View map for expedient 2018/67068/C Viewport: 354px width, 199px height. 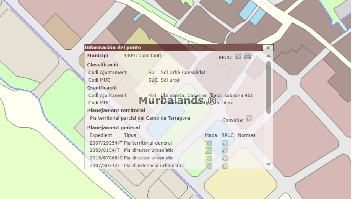(208, 158)
